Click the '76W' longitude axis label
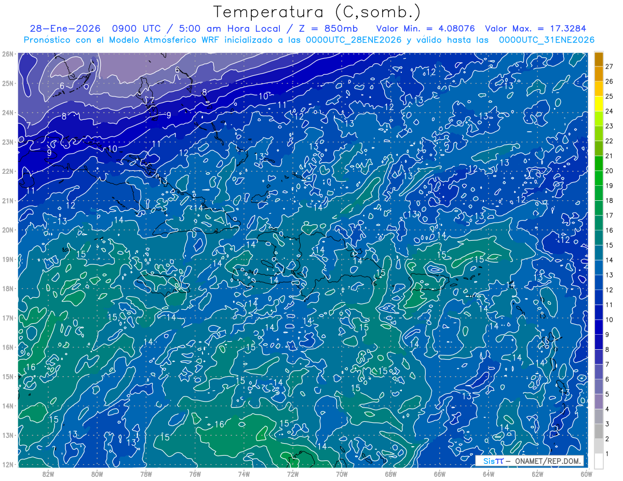623x481 pixels. pyautogui.click(x=195, y=474)
